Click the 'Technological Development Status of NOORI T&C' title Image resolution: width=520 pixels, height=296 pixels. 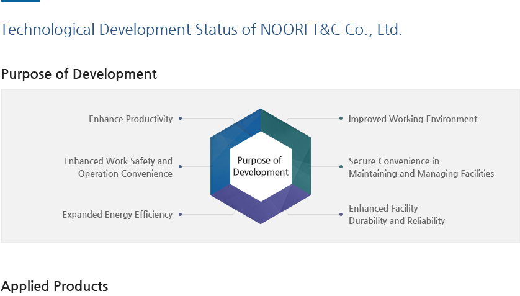[x=201, y=30]
